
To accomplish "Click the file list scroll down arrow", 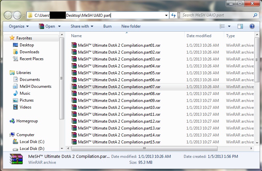I will 257,143.
